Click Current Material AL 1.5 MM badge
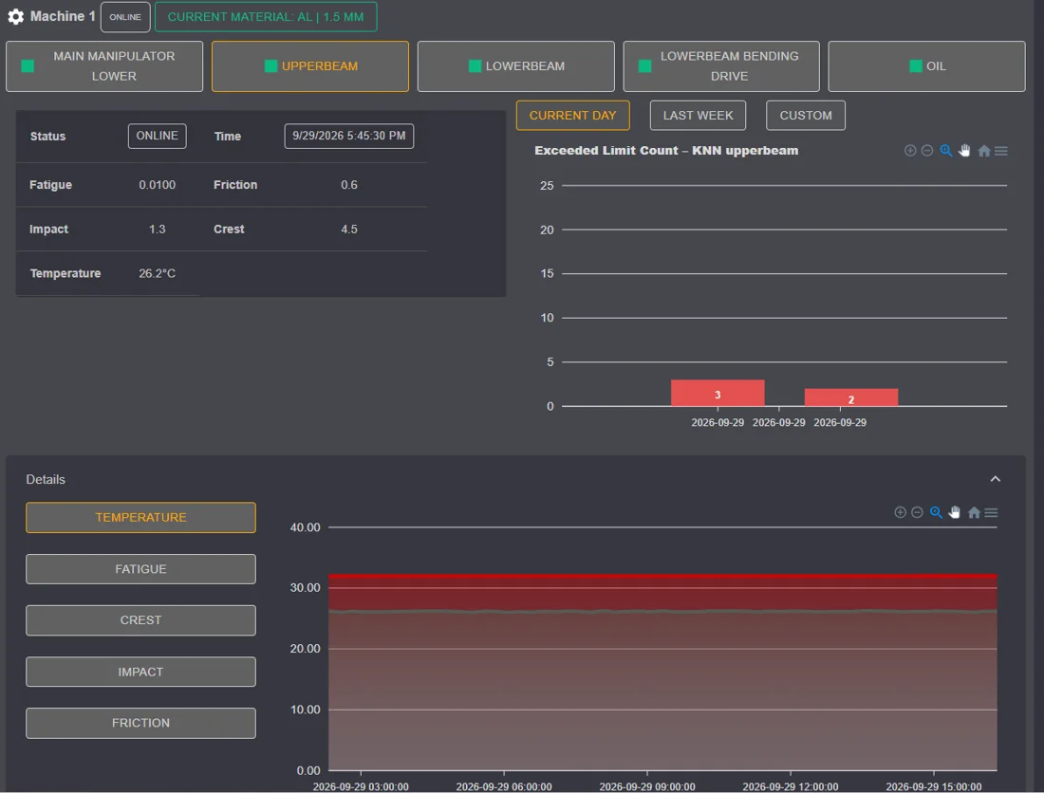 [x=266, y=17]
